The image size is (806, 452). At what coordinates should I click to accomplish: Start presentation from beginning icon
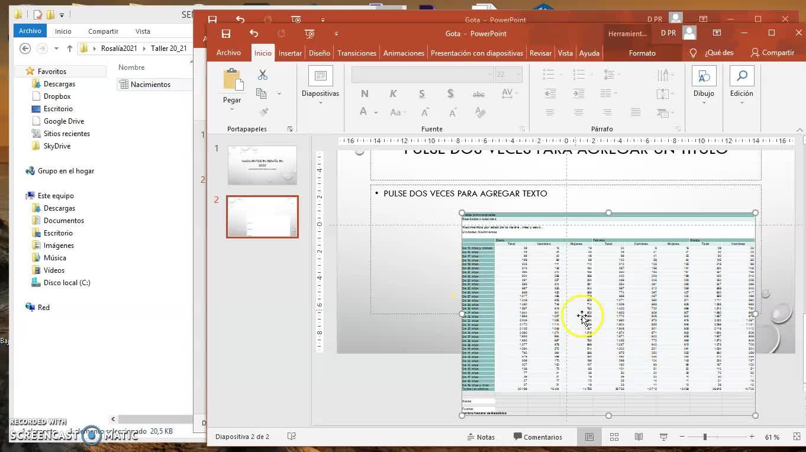[309, 34]
